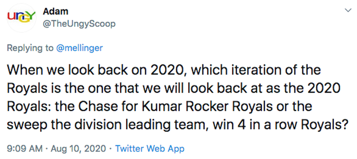Click the display name Adam
357x159 pixels.
point(55,11)
